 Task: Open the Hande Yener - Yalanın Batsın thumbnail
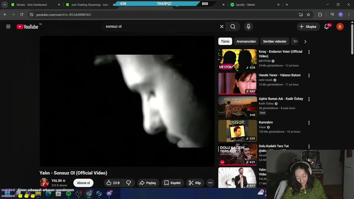click(238, 83)
